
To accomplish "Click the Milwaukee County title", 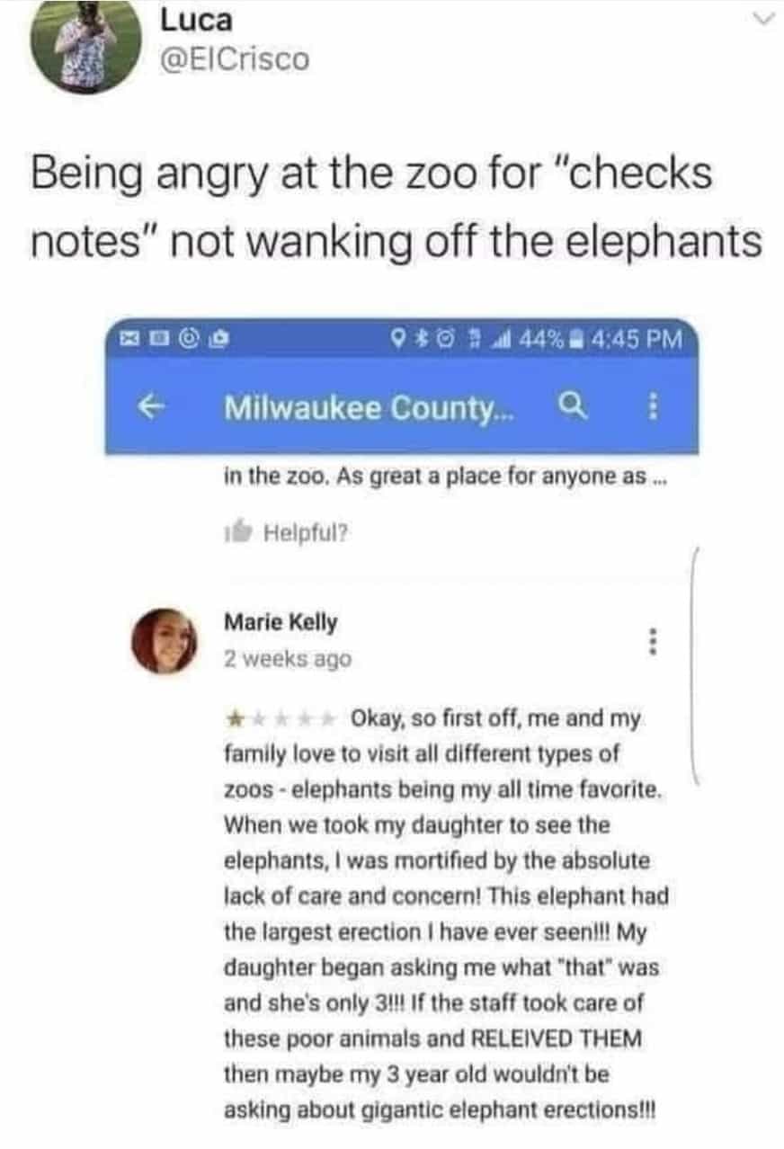I will click(360, 409).
